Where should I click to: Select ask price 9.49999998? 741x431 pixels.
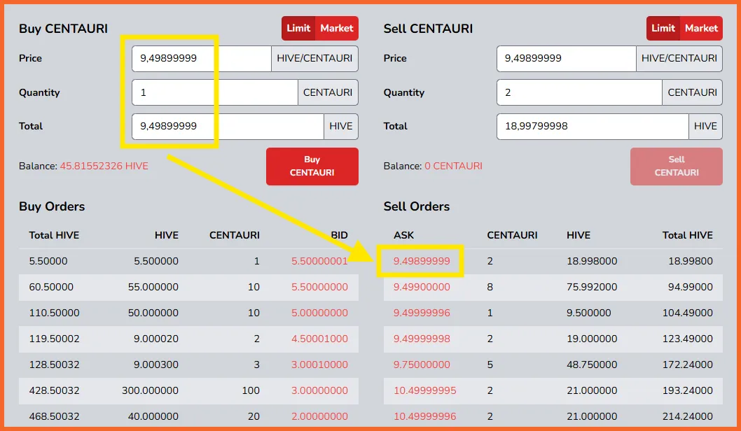pyautogui.click(x=422, y=339)
